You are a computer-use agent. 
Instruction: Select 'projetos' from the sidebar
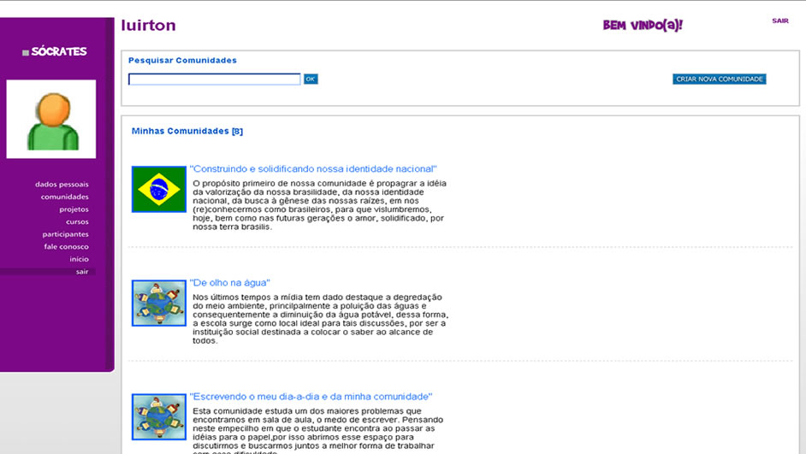(x=74, y=209)
